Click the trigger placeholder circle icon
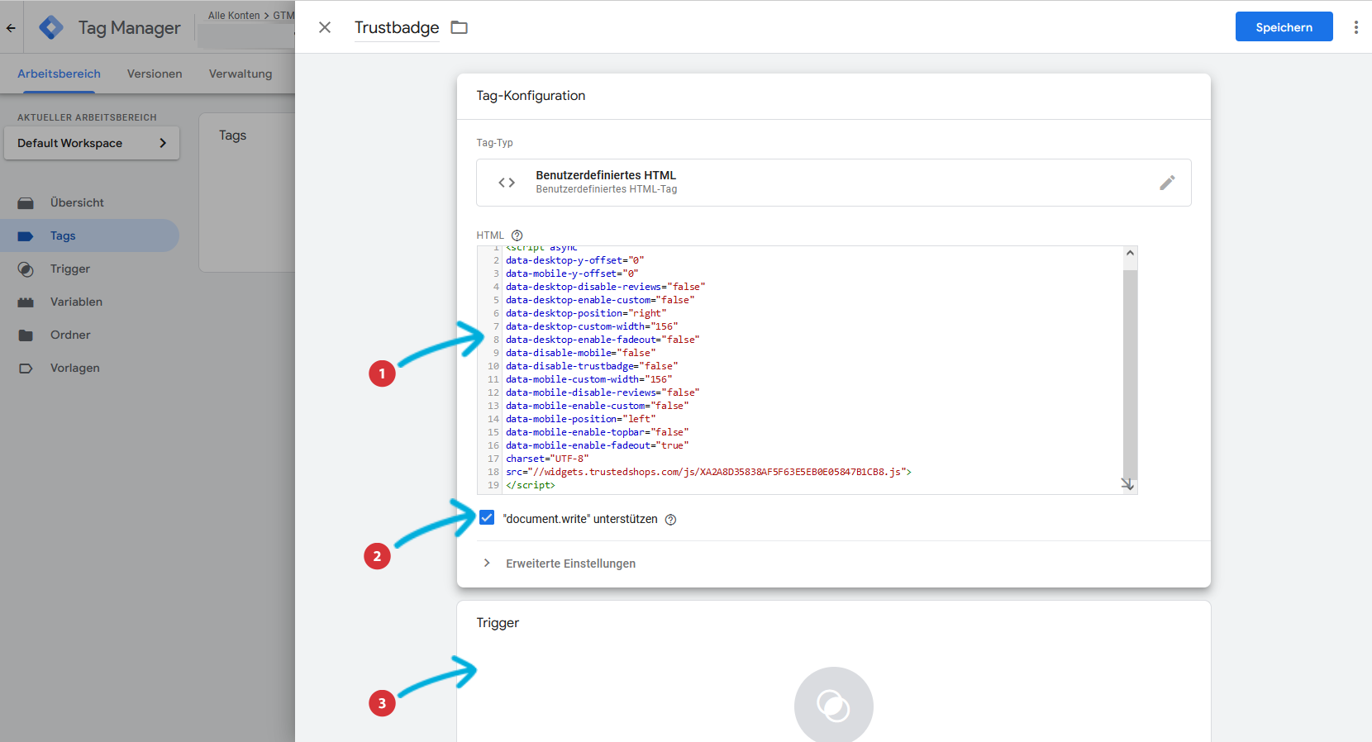Image resolution: width=1372 pixels, height=742 pixels. [833, 705]
